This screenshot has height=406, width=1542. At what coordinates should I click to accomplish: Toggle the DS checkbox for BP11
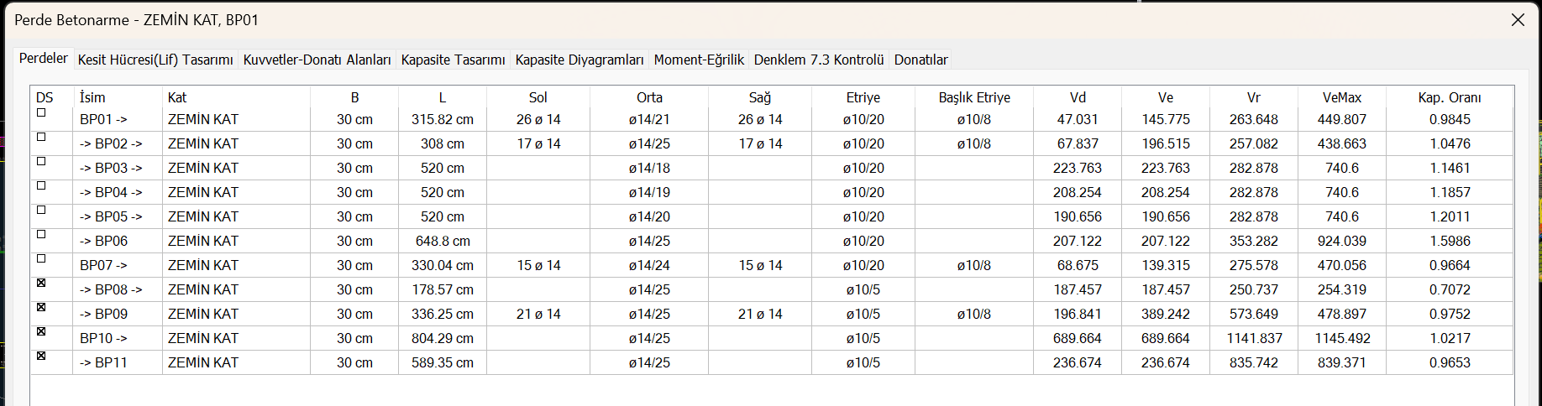point(41,357)
